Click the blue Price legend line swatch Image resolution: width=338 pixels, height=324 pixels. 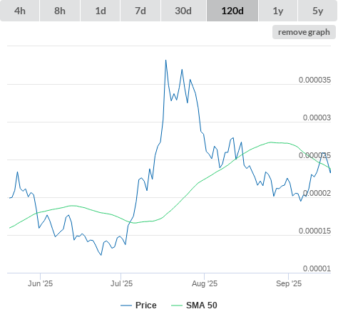point(126,305)
